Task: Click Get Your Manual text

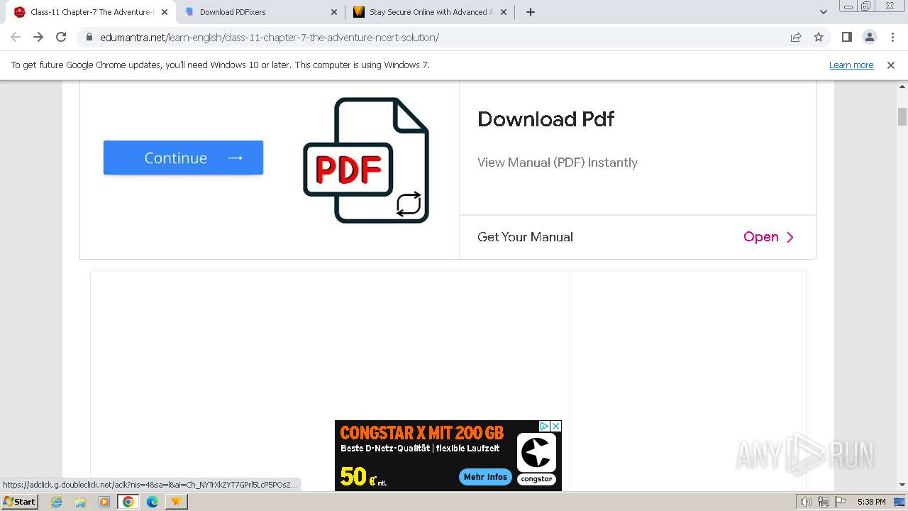Action: [525, 237]
